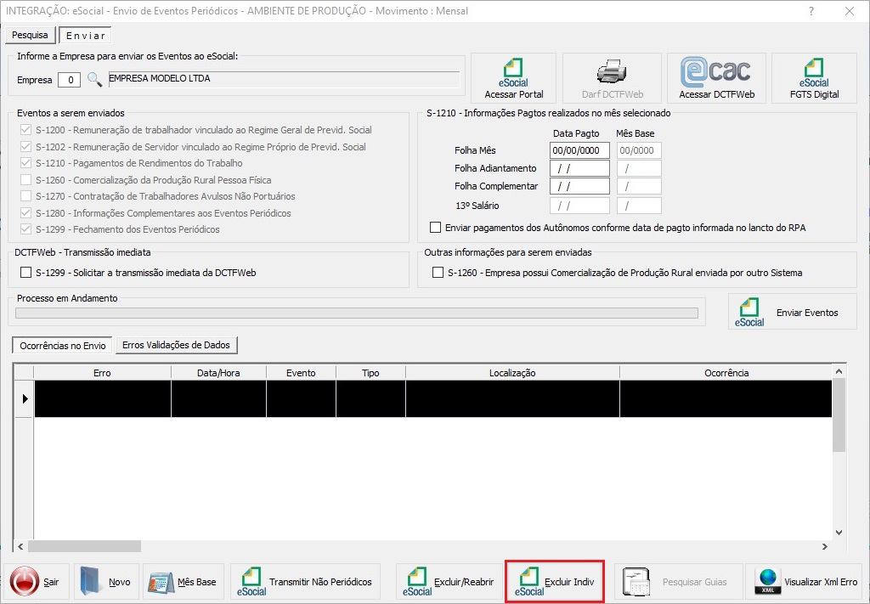Image resolution: width=870 pixels, height=604 pixels.
Task: Click the magnifier icon beside Empresa field
Action: [94, 80]
